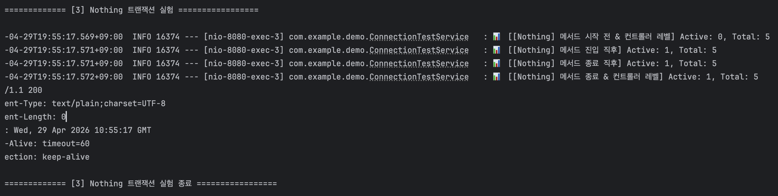Click the "[3] Nothing 트랜잭션 실험 종료" footer line
Image resolution: width=778 pixels, height=196 pixels.
click(140, 184)
